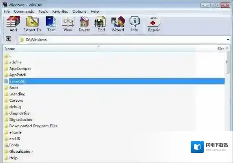This screenshot has height=163, width=233.
Task: Open the File menu
Action: (7, 11)
